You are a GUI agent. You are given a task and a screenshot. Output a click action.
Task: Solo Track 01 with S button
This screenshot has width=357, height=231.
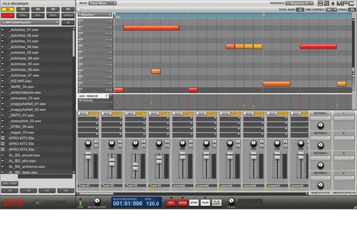click(96, 142)
